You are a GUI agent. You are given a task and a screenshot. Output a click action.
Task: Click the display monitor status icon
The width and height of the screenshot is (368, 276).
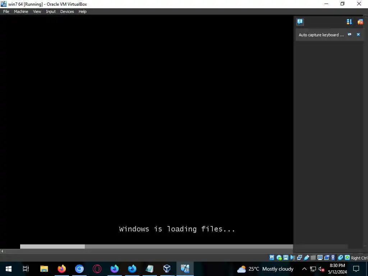320,257
